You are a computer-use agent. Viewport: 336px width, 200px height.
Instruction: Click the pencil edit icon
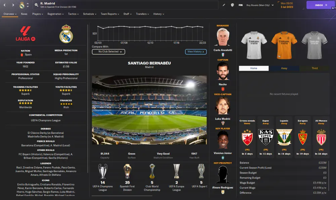(x=224, y=5)
